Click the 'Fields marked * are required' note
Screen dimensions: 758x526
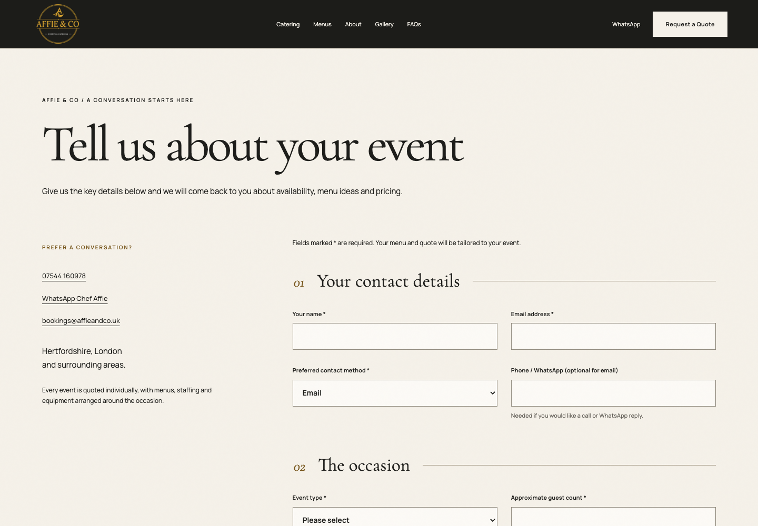tap(406, 243)
